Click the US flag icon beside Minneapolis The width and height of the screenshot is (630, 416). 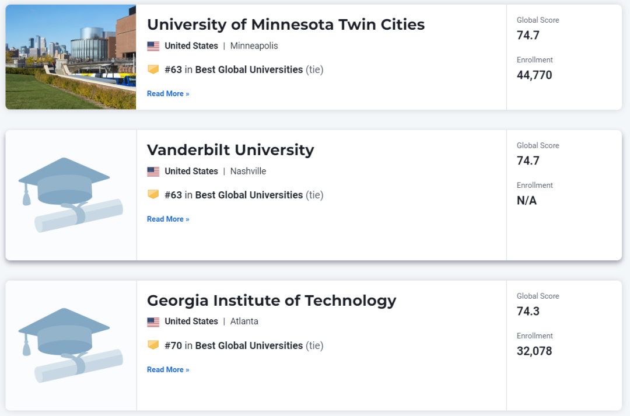coord(153,46)
